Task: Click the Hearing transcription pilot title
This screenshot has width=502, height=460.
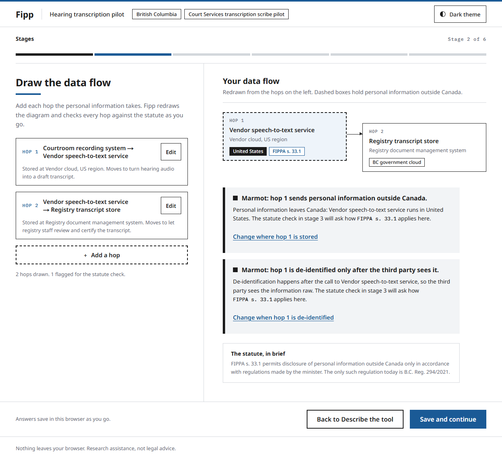Action: [87, 15]
